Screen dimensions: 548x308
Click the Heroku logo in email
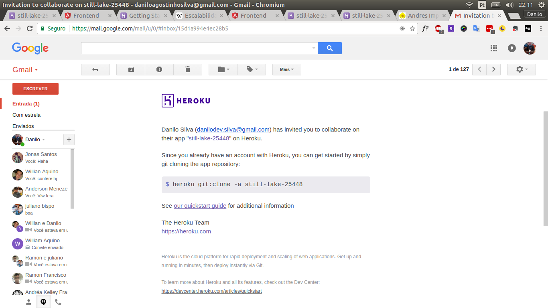(186, 101)
